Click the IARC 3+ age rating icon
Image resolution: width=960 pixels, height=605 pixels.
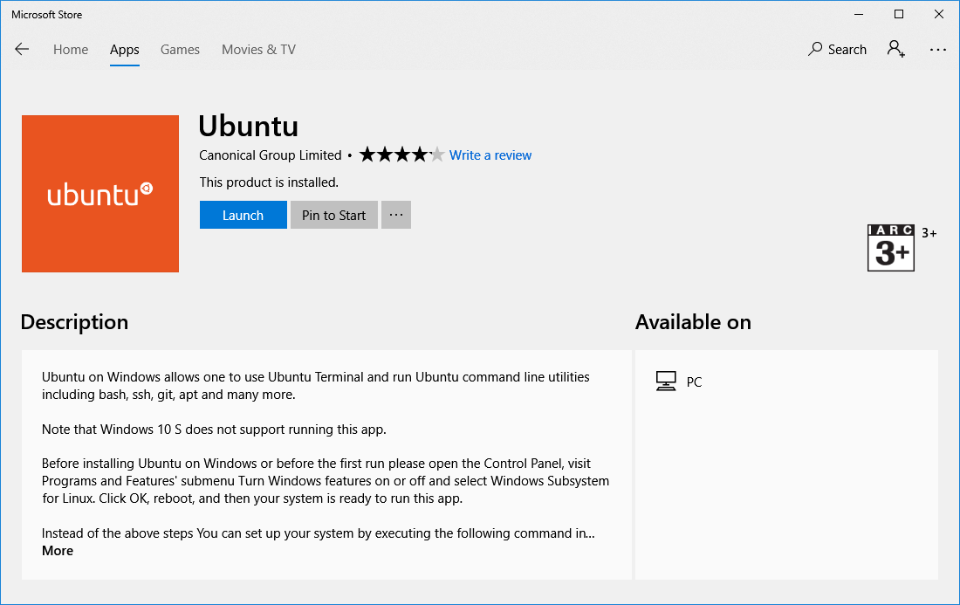890,247
